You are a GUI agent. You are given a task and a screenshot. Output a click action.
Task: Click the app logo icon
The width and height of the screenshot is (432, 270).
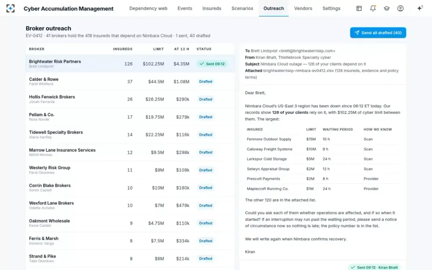coord(10,8)
